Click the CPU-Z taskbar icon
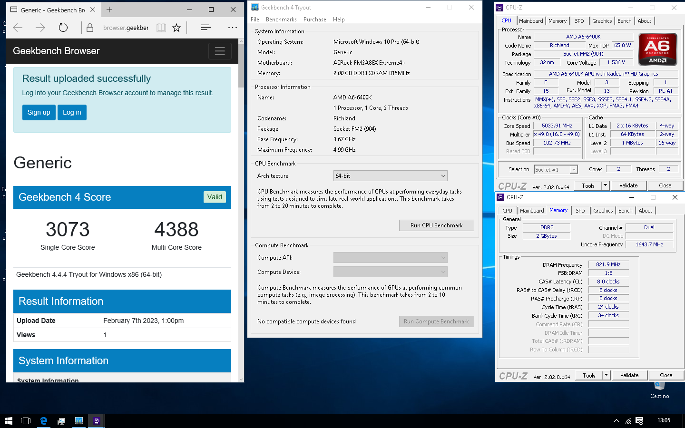 pyautogui.click(x=97, y=421)
